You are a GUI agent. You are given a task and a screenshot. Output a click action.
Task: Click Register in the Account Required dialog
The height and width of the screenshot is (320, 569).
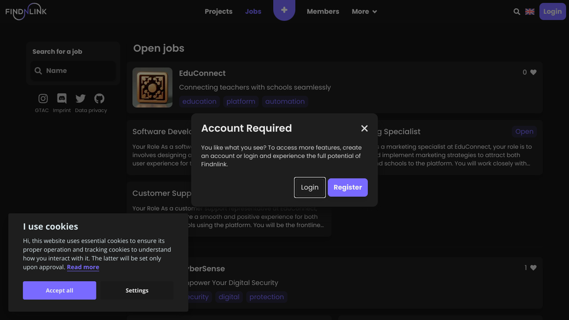pos(348,188)
